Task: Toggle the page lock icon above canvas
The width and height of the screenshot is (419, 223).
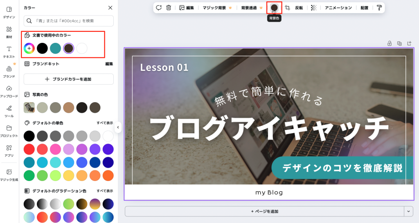Action: (x=390, y=43)
